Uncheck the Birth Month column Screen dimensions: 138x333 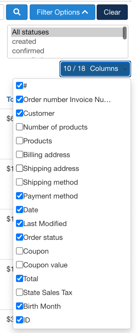[x=19, y=306]
